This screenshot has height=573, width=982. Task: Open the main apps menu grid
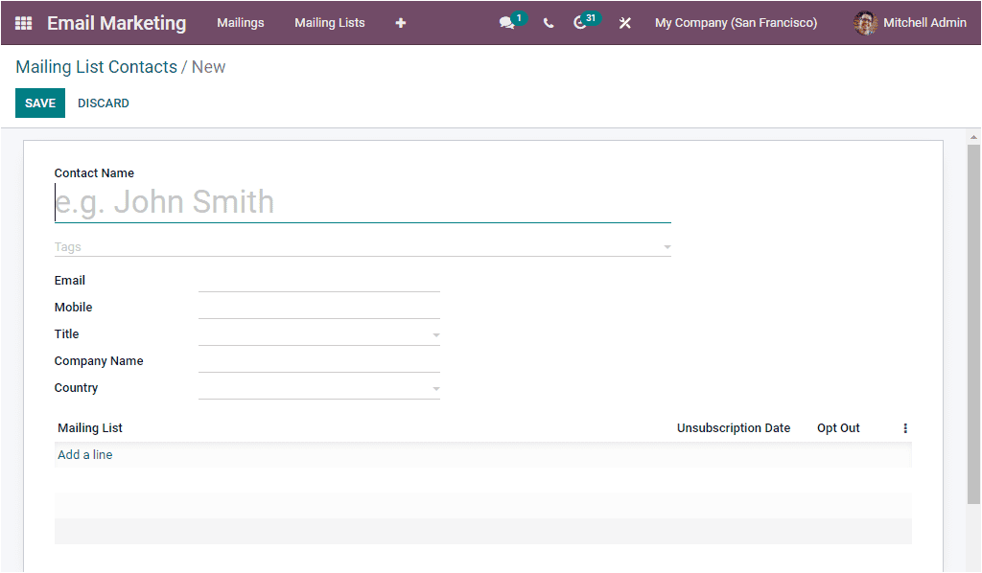(x=22, y=23)
